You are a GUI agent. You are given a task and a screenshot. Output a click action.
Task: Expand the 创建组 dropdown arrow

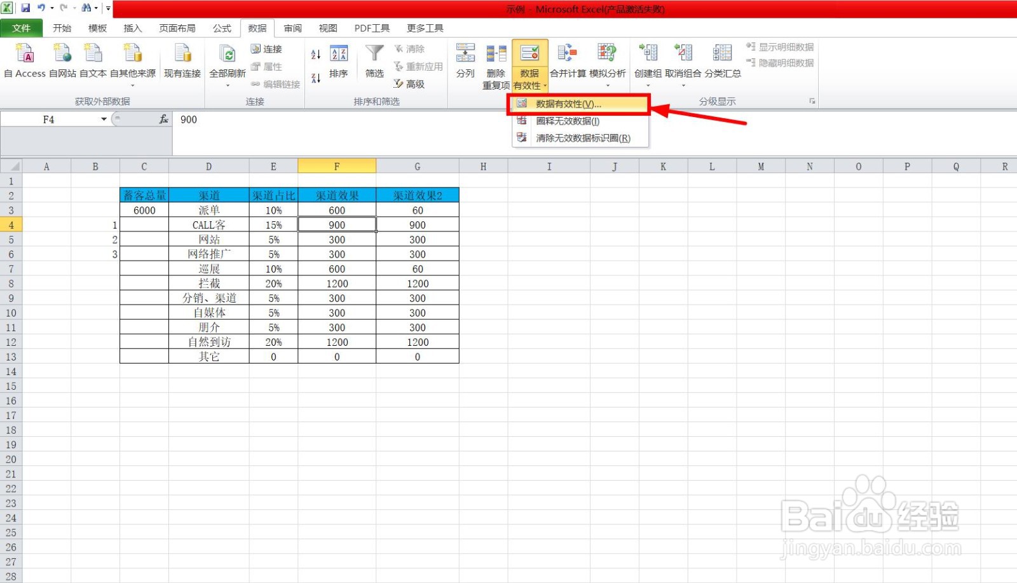pos(648,85)
